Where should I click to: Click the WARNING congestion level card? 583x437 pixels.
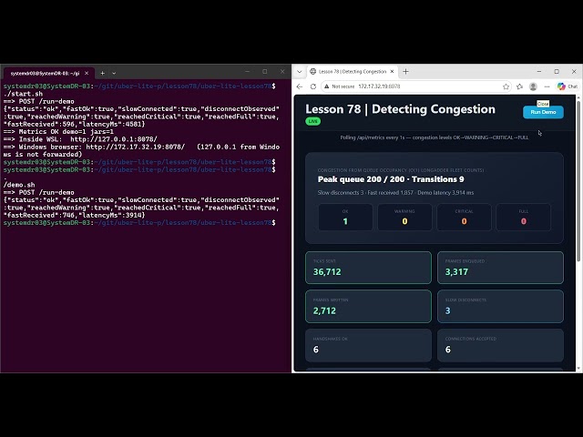click(404, 218)
